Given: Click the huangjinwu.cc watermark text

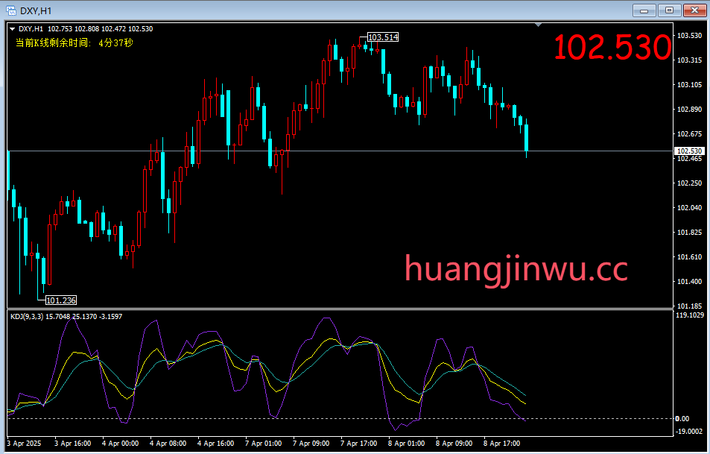Looking at the screenshot, I should [516, 269].
